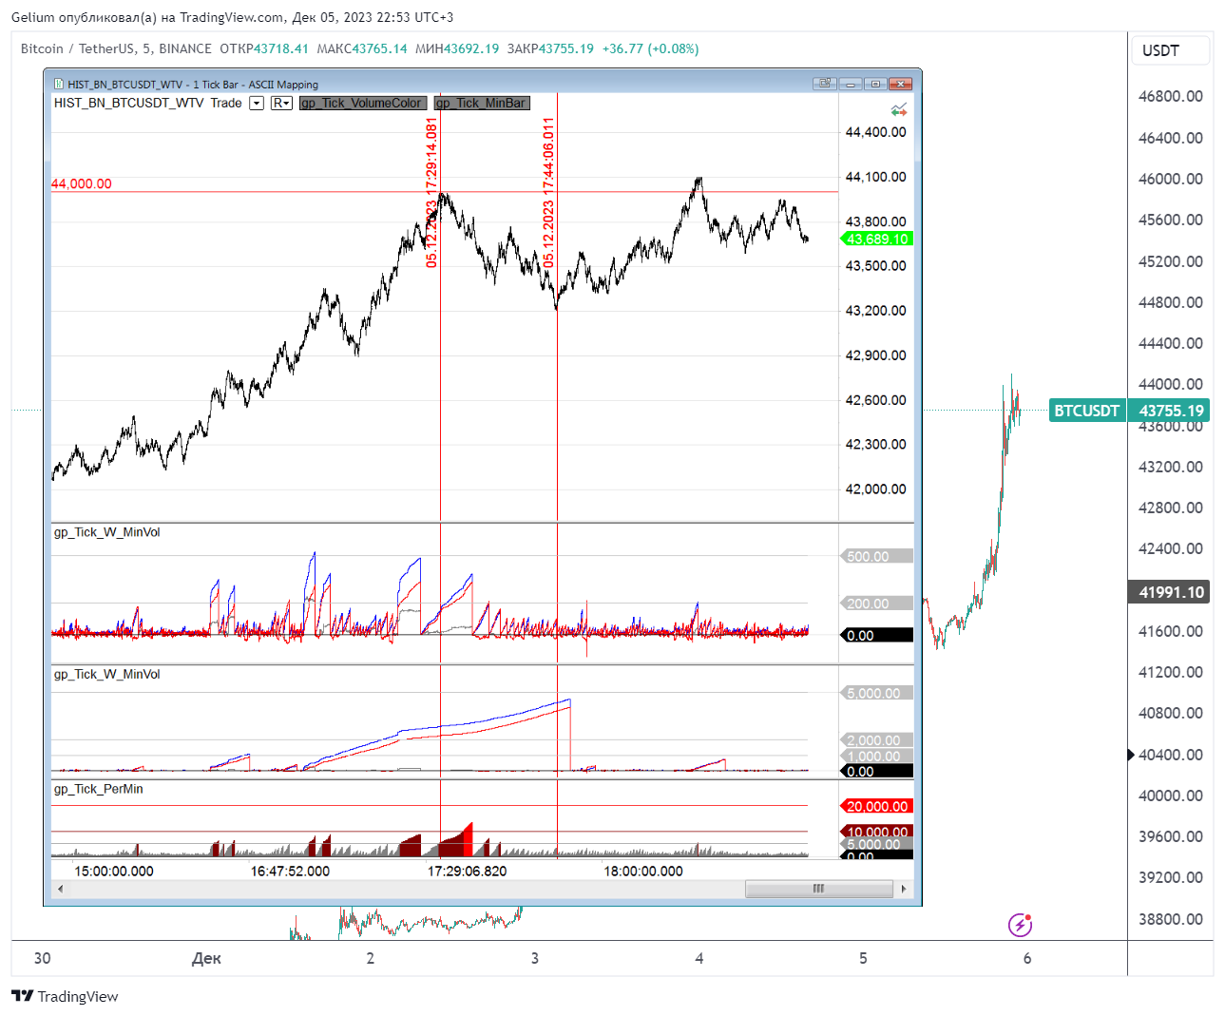Click the dark red 10,000.00 threshold label
The width and height of the screenshot is (1225, 1016).
tap(877, 832)
